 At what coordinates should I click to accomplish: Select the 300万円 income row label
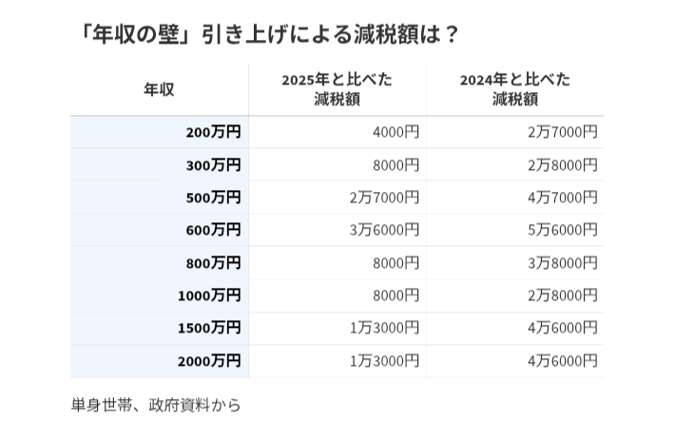pyautogui.click(x=213, y=165)
